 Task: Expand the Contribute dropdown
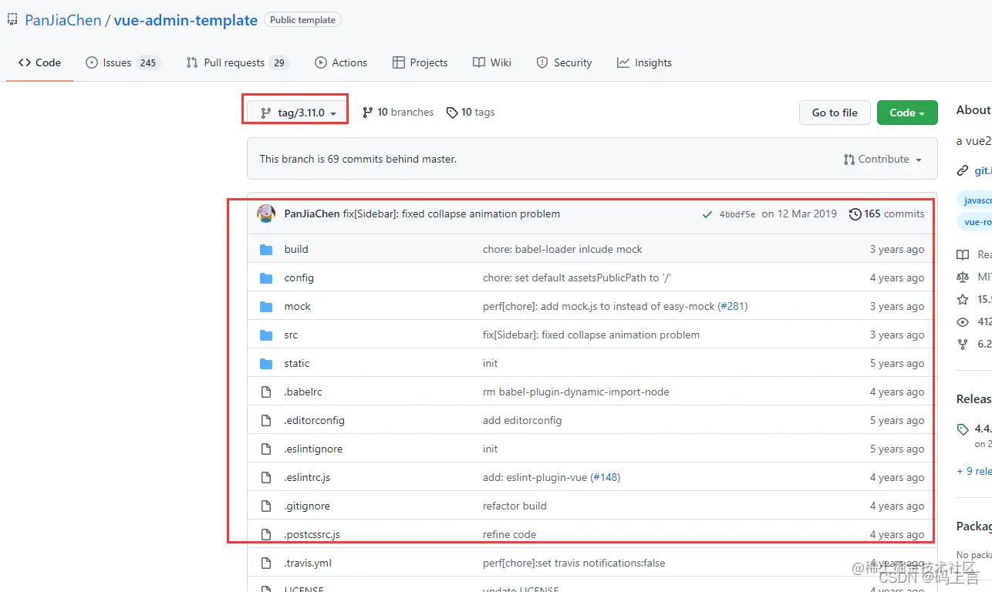883,159
